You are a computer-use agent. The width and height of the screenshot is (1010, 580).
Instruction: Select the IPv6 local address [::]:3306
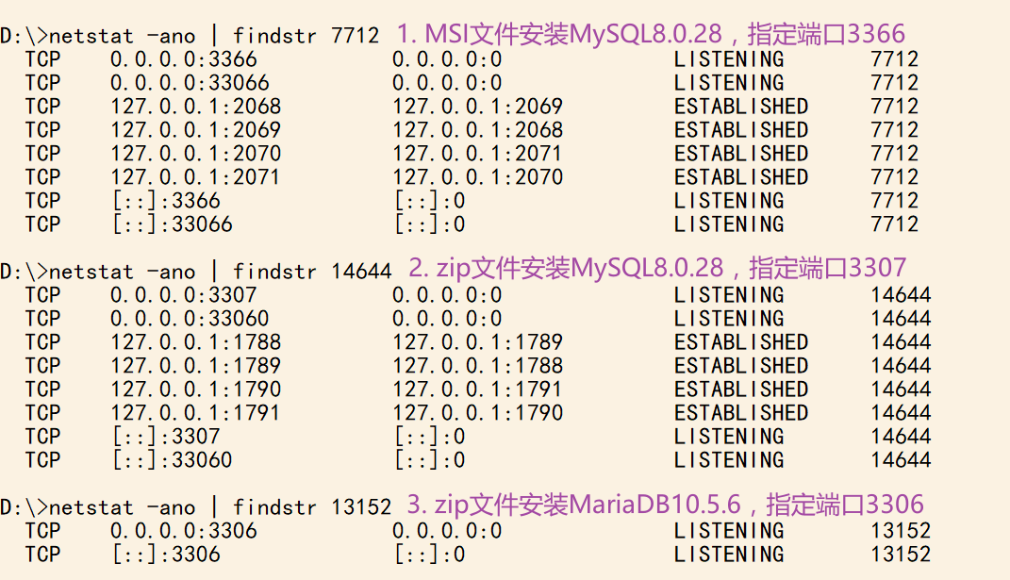click(166, 555)
